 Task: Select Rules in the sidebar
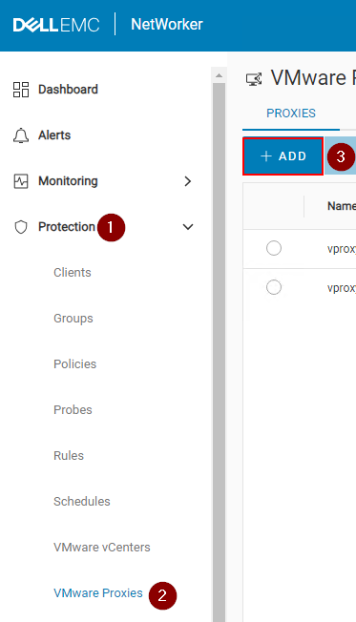(x=69, y=455)
